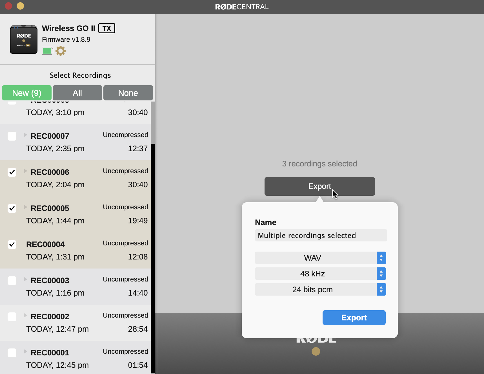Check the REC00003 recording checkbox

(12, 281)
